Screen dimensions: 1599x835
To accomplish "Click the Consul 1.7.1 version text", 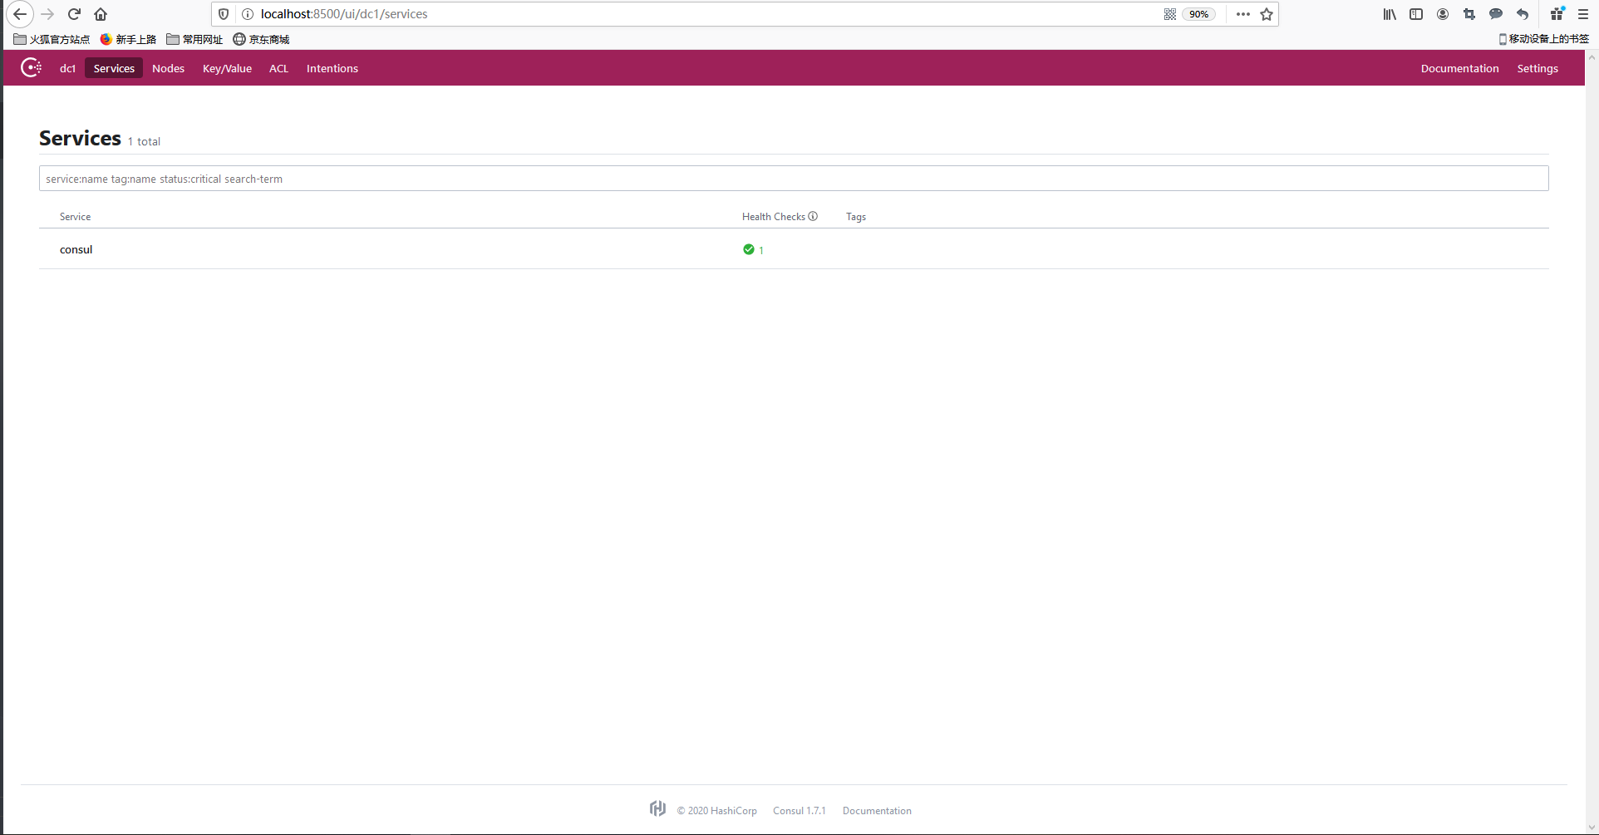I will 799,811.
